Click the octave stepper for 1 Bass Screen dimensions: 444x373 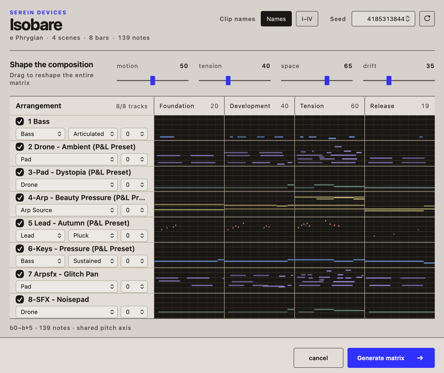pos(134,134)
